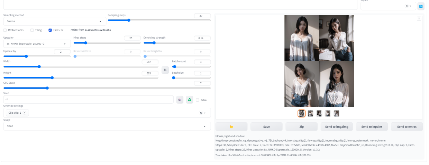
Task: Uncheck the Hires. fix checkbox
Action: 50,30
